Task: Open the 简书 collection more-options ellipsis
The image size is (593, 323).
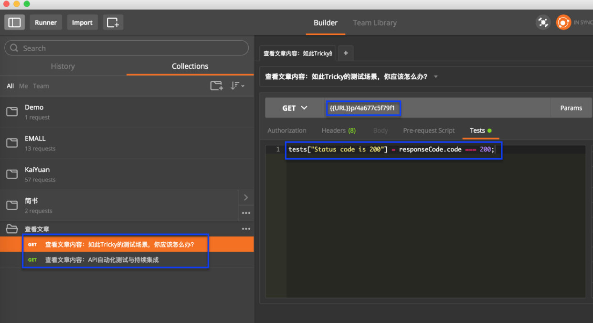Action: 246,213
